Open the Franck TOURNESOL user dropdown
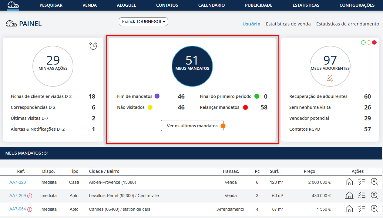Screen dimensions: 383x218 tap(143, 22)
